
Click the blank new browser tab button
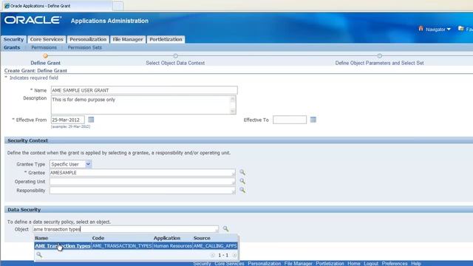(x=118, y=6)
